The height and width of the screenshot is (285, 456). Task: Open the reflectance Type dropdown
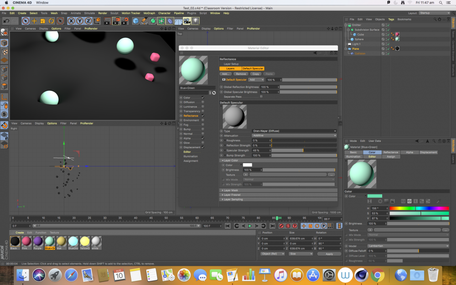point(294,131)
